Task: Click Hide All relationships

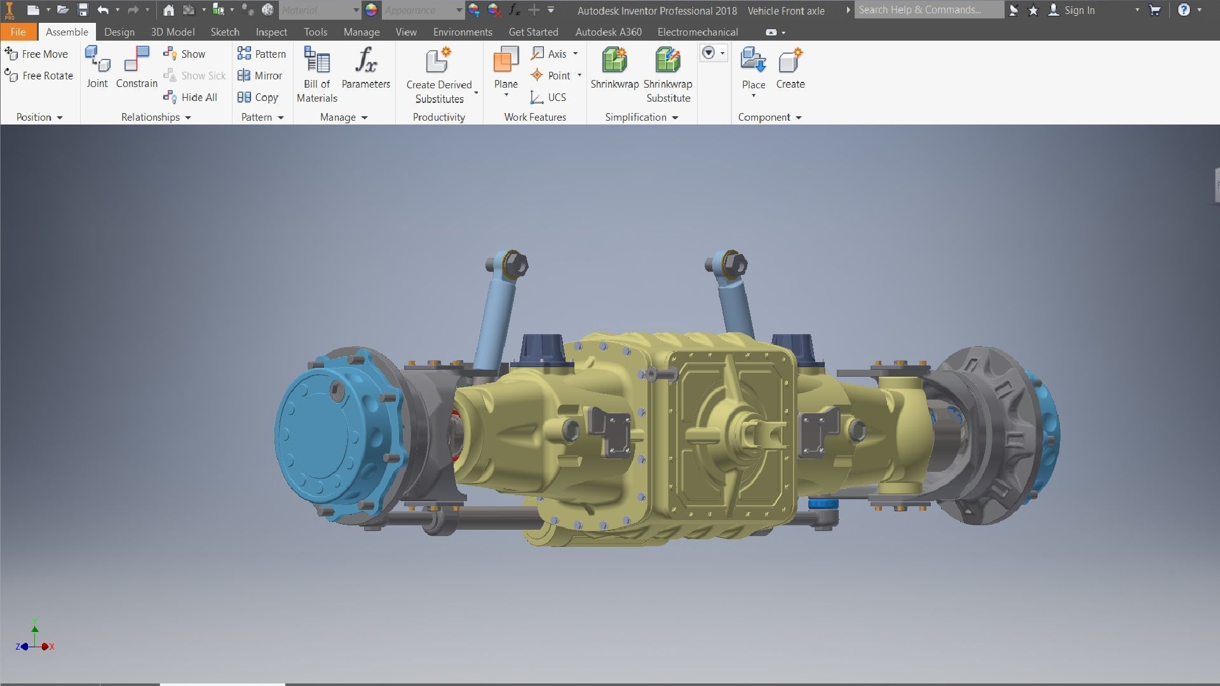Action: [x=191, y=97]
